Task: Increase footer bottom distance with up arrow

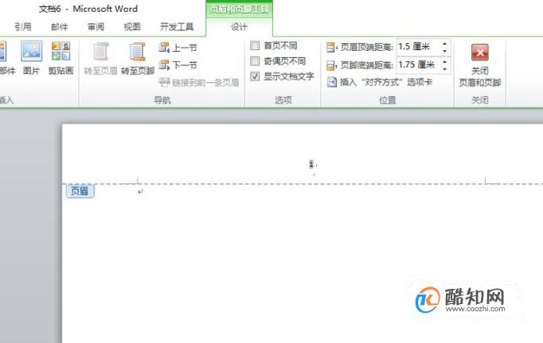Action: (x=445, y=61)
